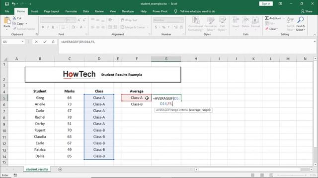Screen dimensions: 318x178
Task: Click the Sort & Filter icon
Action: pyautogui.click(x=290, y=20)
